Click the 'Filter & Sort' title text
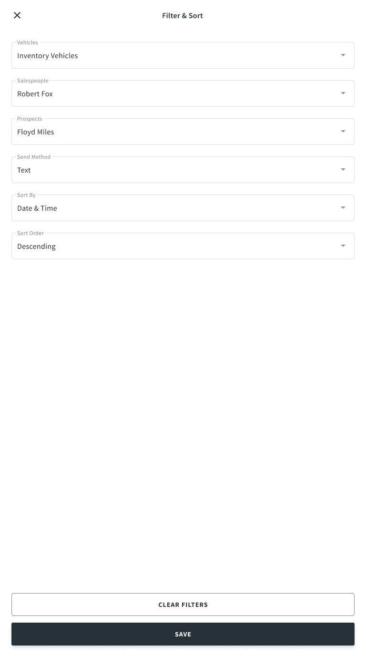The image size is (366, 656). (183, 16)
